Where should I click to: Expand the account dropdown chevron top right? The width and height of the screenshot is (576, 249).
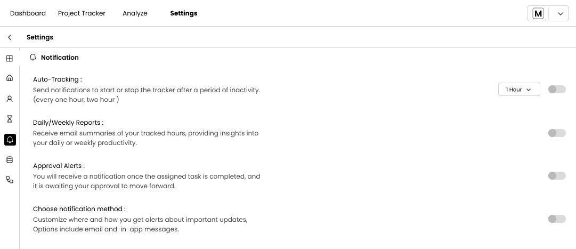[x=560, y=14]
